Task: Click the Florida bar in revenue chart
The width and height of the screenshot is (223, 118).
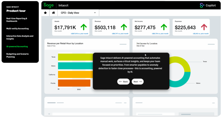Action: point(74,83)
